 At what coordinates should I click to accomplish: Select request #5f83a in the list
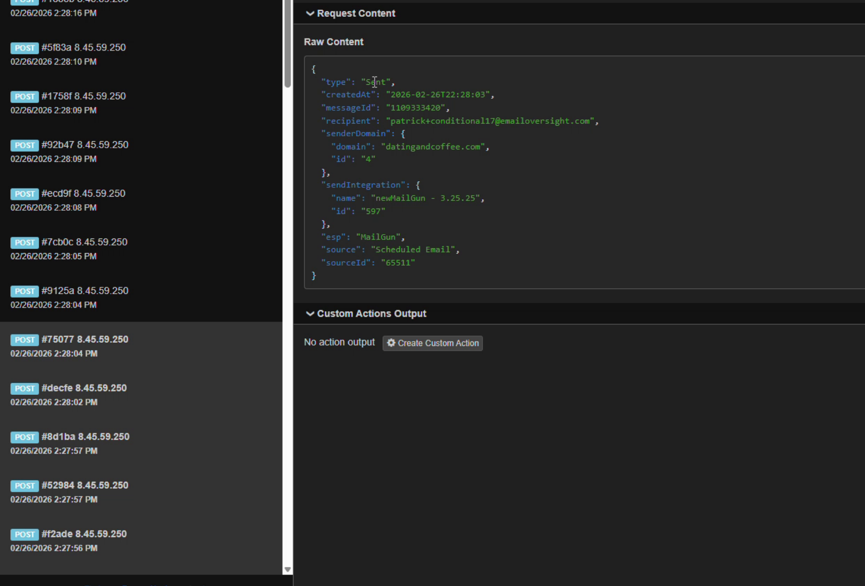[141, 54]
